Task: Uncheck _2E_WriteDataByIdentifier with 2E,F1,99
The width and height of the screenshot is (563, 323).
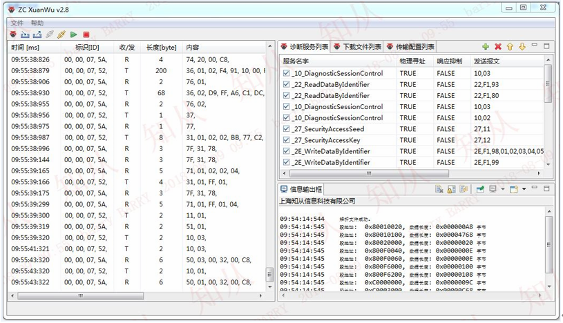Action: (286, 162)
